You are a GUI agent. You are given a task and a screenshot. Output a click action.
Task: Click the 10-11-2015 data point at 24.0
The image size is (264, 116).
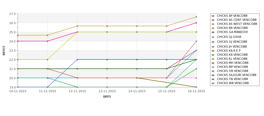pos(18,41)
